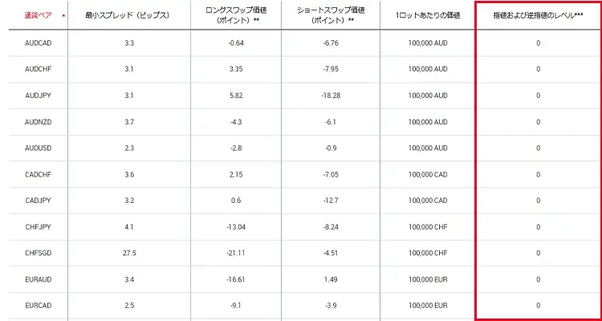Click the AUDNZD pair name

38,122
